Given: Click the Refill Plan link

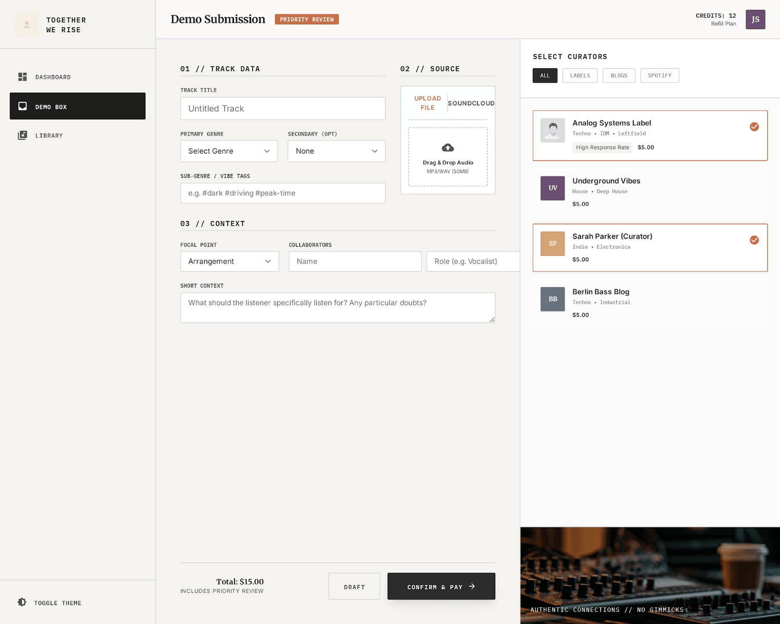Looking at the screenshot, I should (x=723, y=24).
